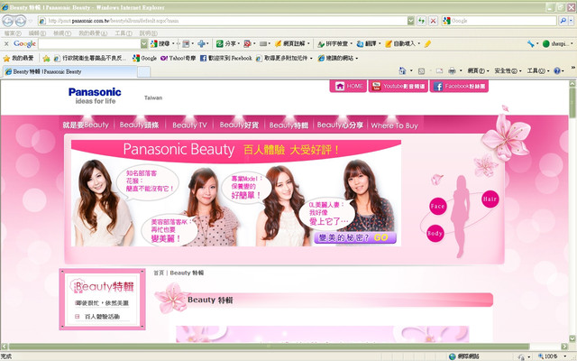Open the search provider dropdown arrow at top right
The width and height of the screenshot is (577, 361).
coord(571,21)
